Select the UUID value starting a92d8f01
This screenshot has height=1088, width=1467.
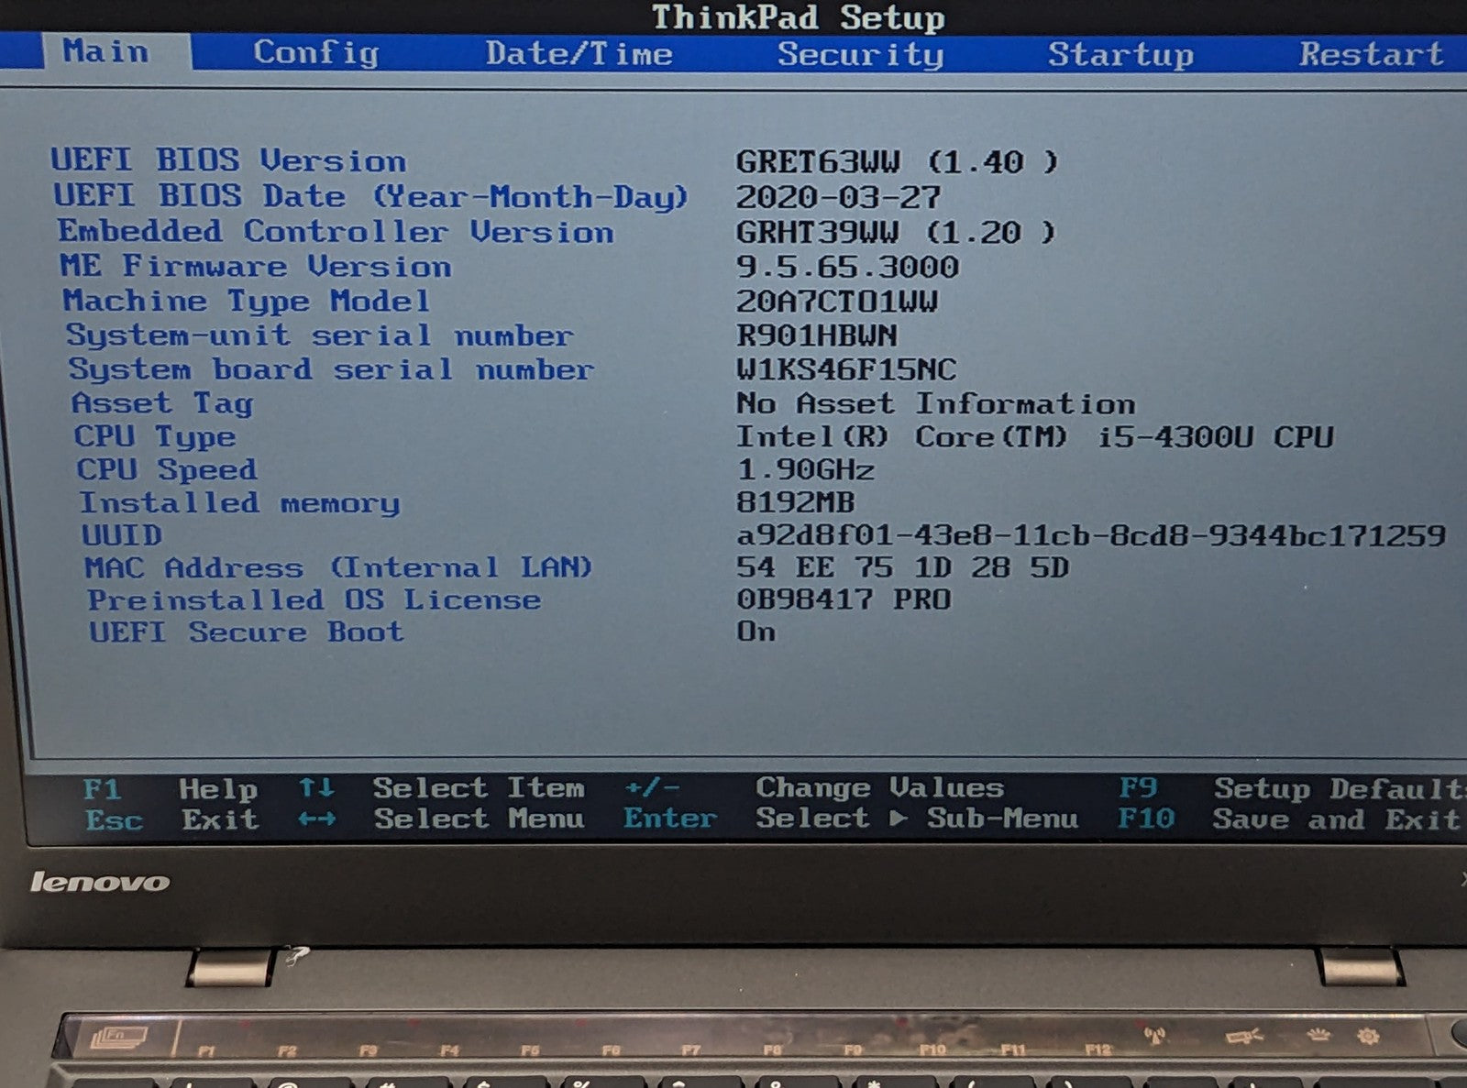coord(1091,535)
